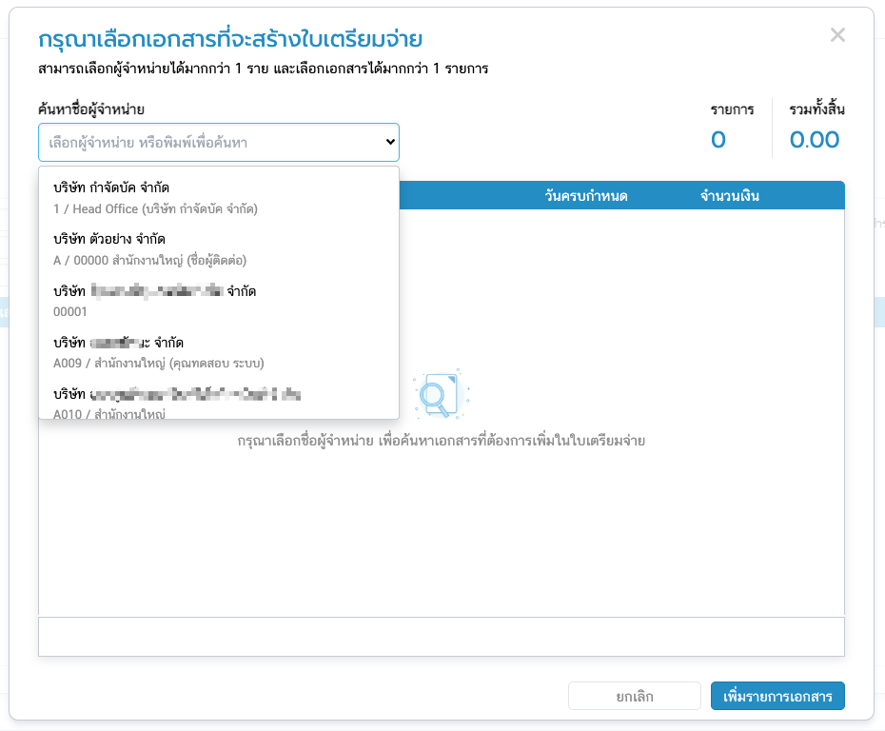Click the รวมทั้งสิ้น total 0.00
The image size is (885, 731).
(815, 141)
